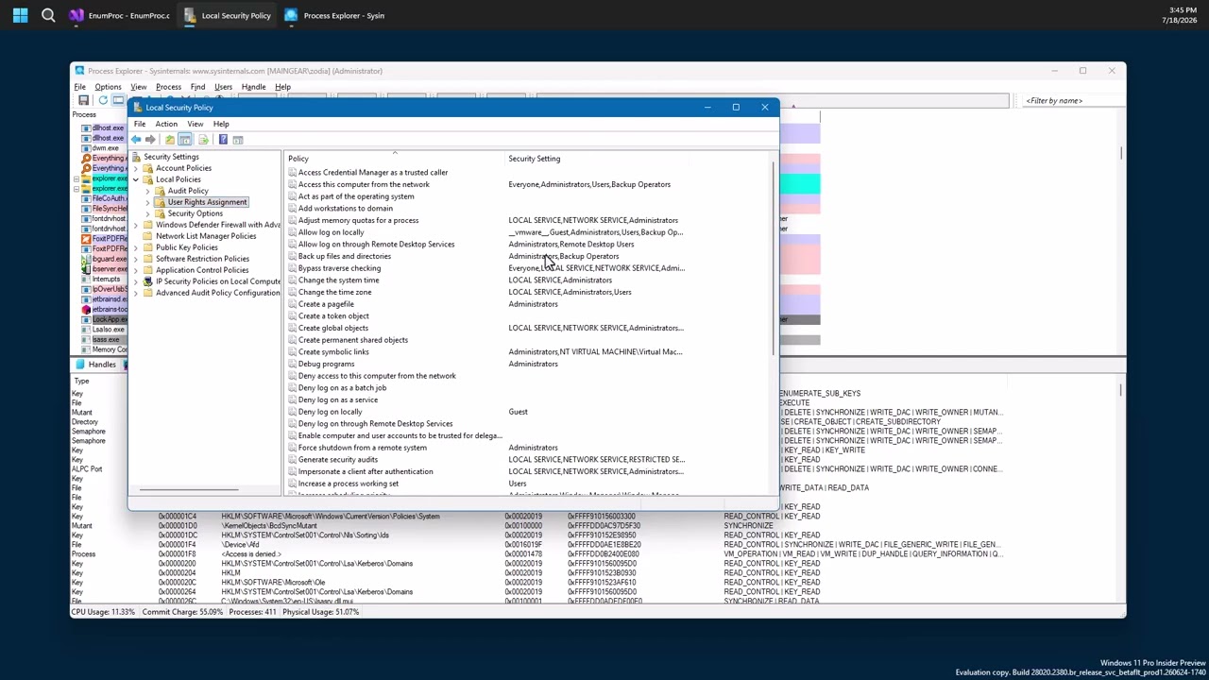Click the console tree horizontal scrollbar
The width and height of the screenshot is (1209, 680).
[189, 489]
